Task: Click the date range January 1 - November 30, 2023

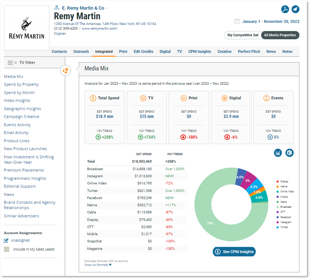Action: 271,21
